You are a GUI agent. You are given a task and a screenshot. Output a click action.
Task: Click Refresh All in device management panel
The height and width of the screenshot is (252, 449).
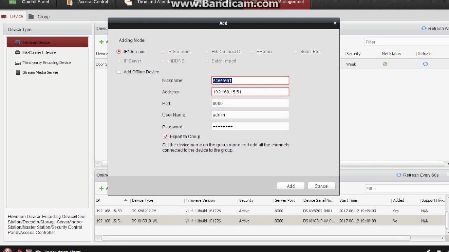[435, 29]
